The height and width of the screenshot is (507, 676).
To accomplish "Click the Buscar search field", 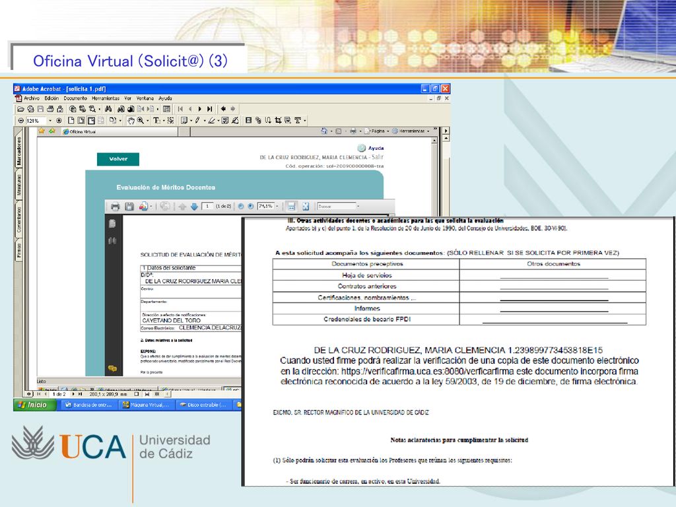I will point(337,207).
